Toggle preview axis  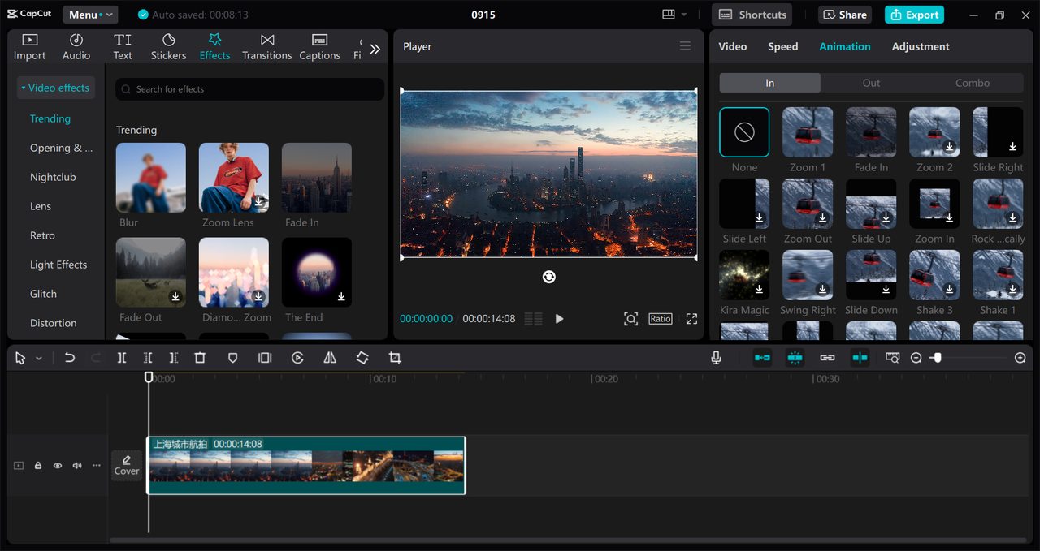(x=860, y=358)
